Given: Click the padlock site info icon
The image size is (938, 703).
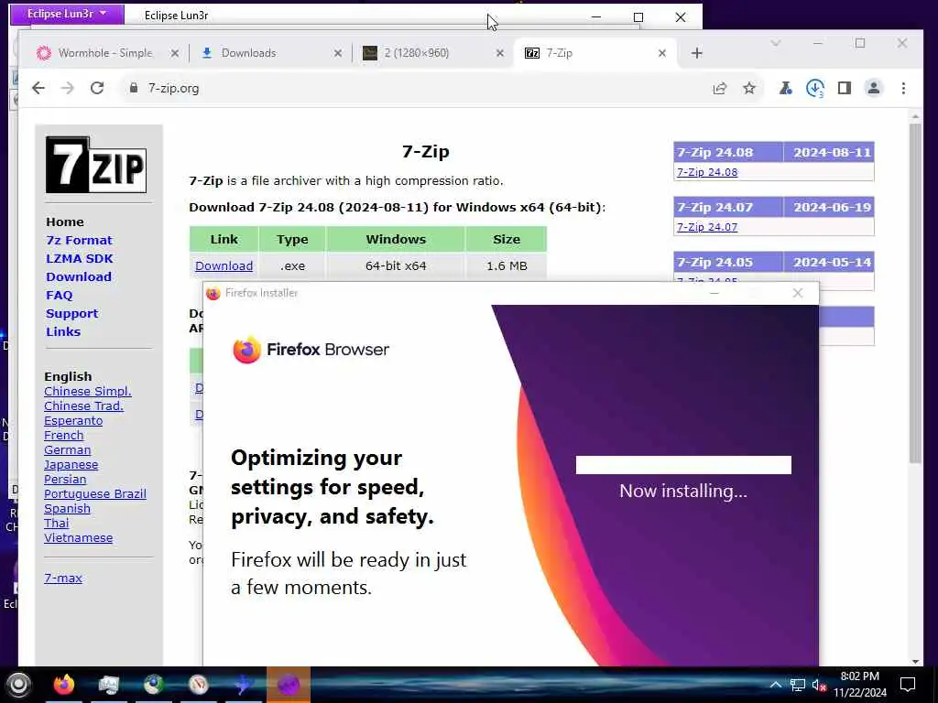Looking at the screenshot, I should click(x=134, y=88).
